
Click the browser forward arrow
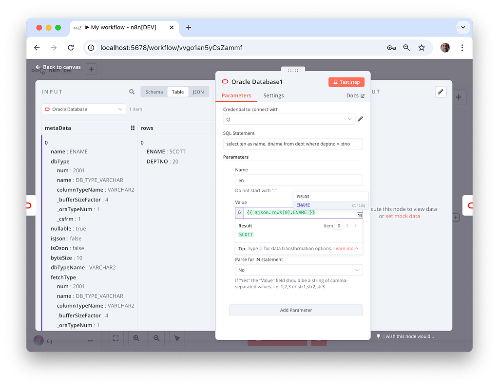point(54,48)
